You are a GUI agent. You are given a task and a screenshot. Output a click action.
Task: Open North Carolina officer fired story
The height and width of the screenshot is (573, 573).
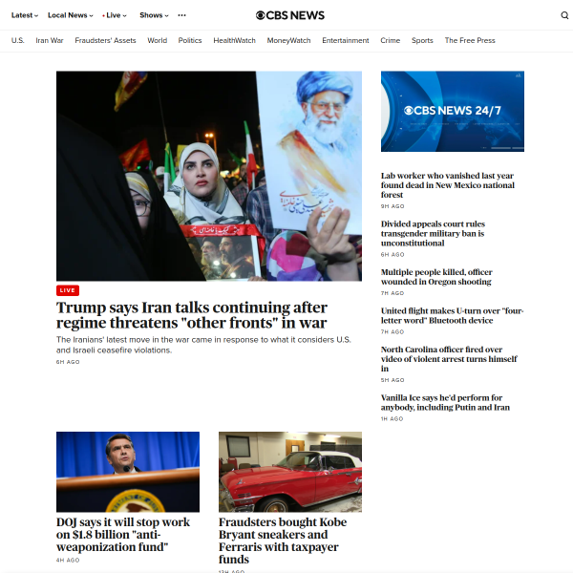point(449,359)
